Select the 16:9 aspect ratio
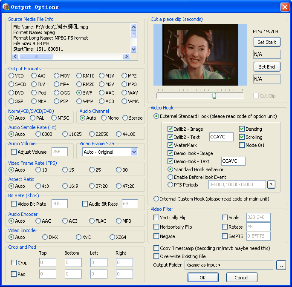The width and height of the screenshot is (292, 287). (x=65, y=186)
